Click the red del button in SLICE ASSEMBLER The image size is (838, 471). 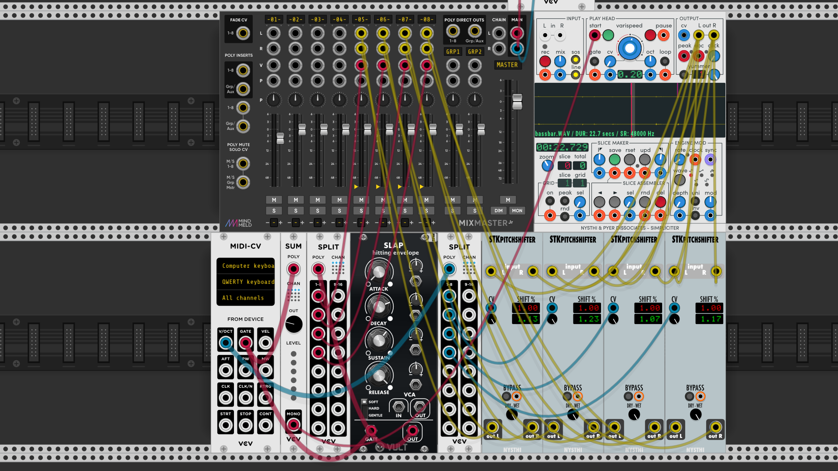[x=660, y=202]
